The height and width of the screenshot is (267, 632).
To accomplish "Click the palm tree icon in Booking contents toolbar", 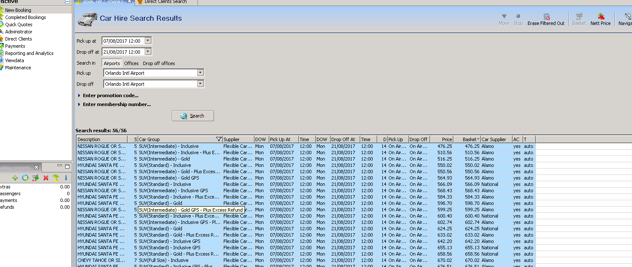I will click(56, 178).
